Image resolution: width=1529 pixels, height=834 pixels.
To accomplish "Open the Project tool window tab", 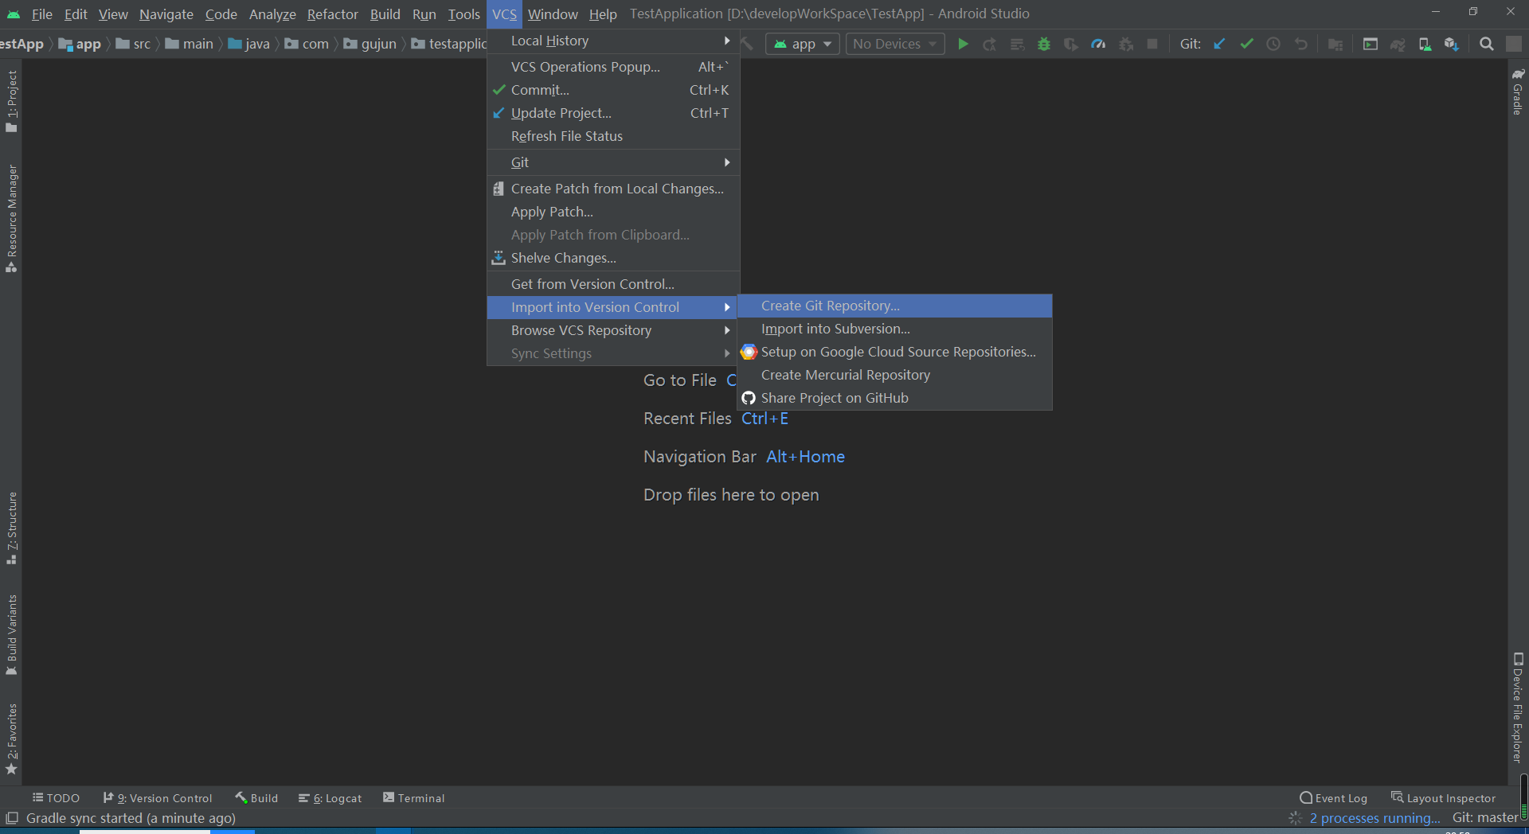I will pyautogui.click(x=11, y=101).
